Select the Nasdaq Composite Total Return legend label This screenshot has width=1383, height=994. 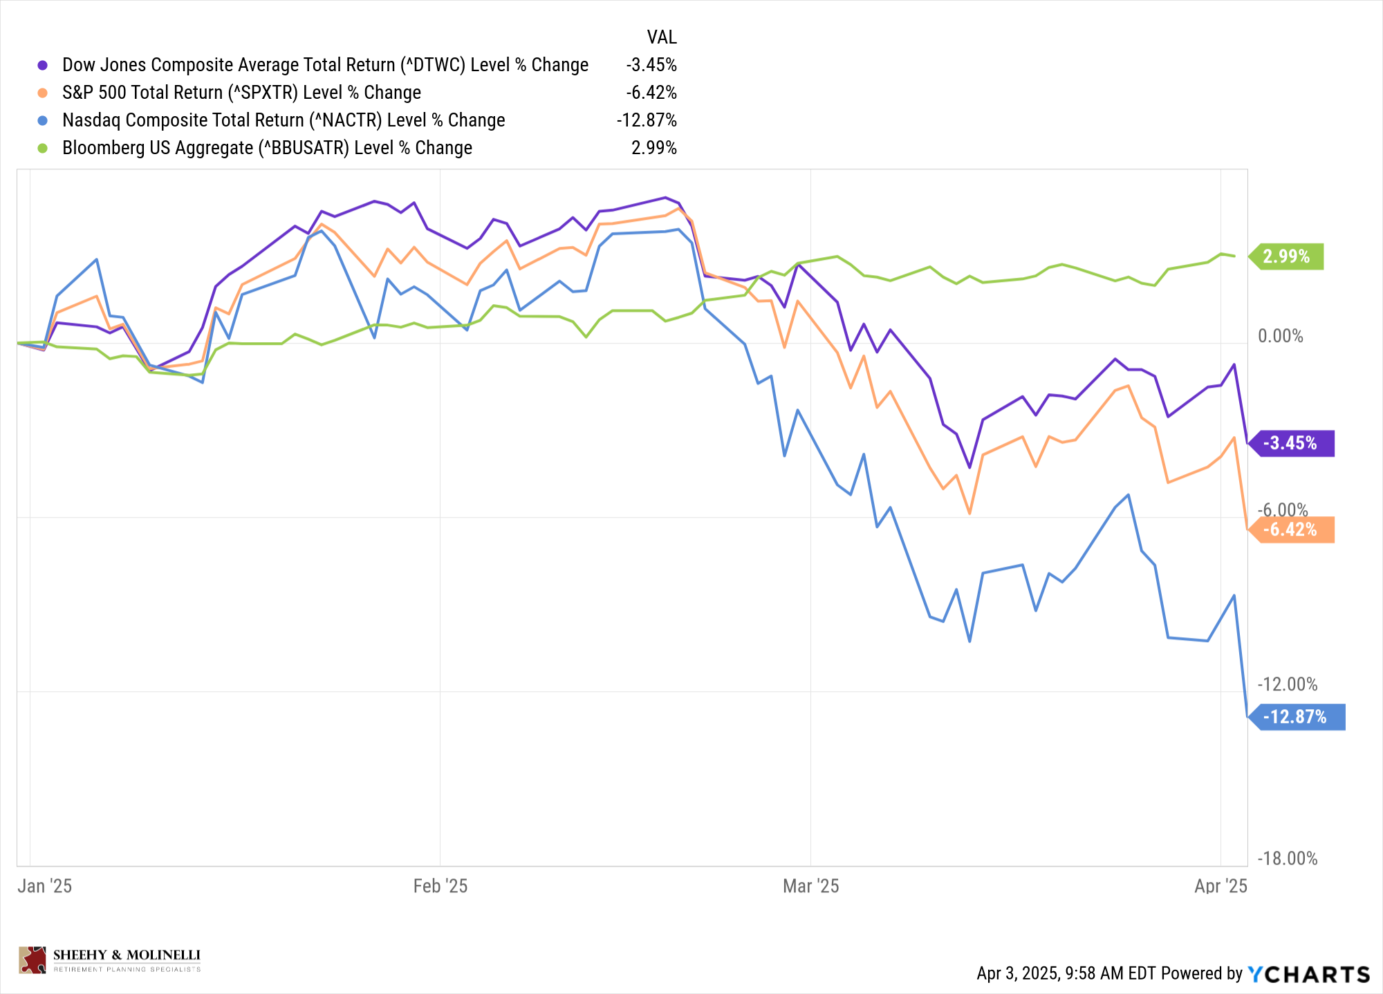point(284,120)
